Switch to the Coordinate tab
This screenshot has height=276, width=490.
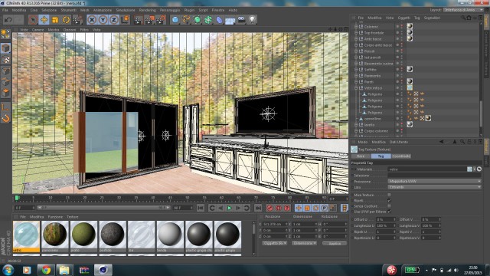(401, 156)
